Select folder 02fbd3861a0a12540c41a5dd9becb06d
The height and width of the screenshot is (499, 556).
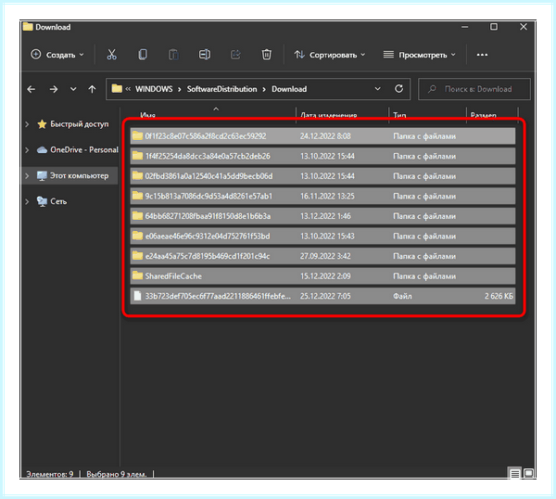(322, 176)
